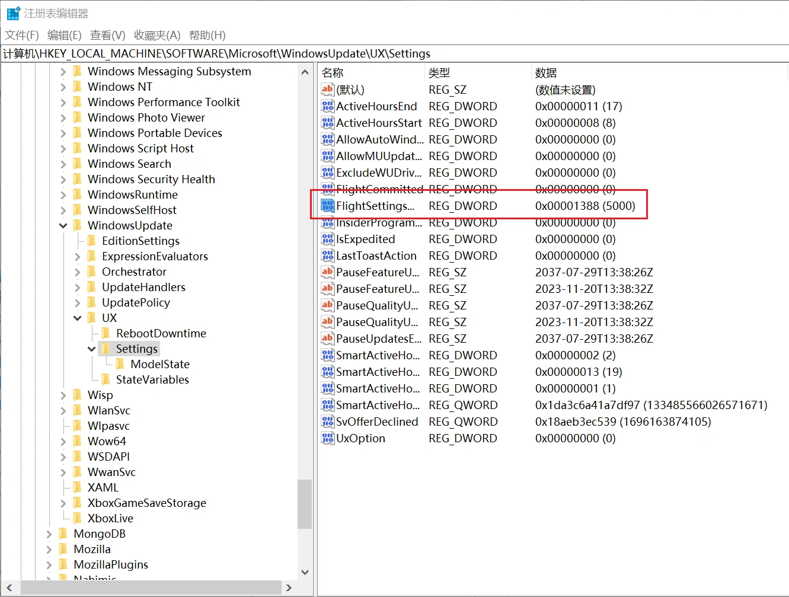Image resolution: width=789 pixels, height=597 pixels.
Task: Click the ModelState folder icon
Action: click(120, 365)
